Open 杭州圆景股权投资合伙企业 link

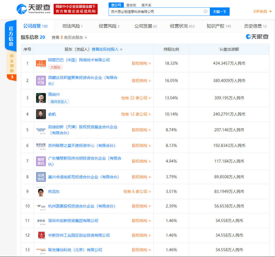point(82,206)
